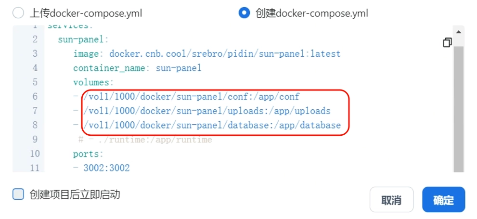Click the 取消 cancel button

click(x=391, y=200)
